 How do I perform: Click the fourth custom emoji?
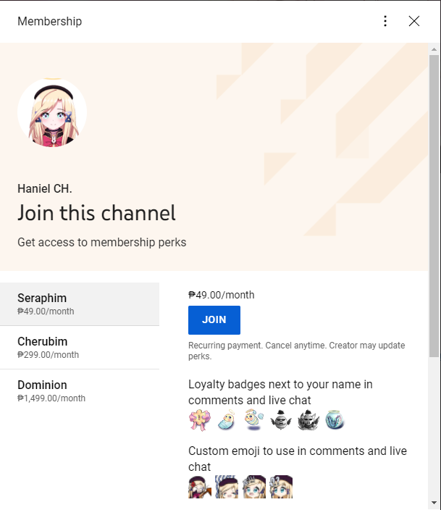tap(281, 487)
